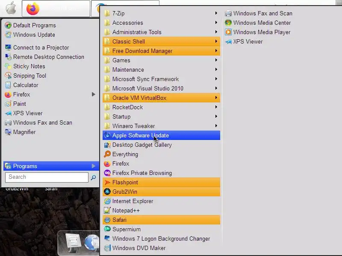This screenshot has height=256, width=342.
Task: Expand the Winaero Tweaker submenu arrow
Action: pos(216,125)
